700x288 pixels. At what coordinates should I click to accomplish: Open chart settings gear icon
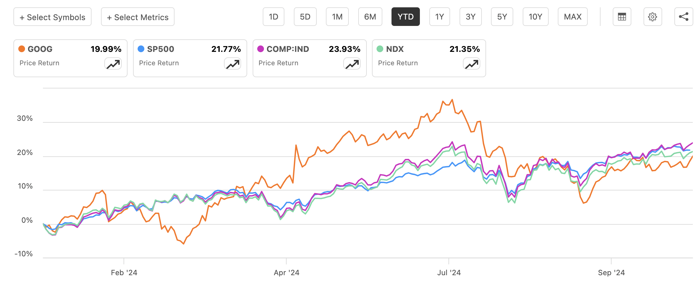click(x=652, y=17)
